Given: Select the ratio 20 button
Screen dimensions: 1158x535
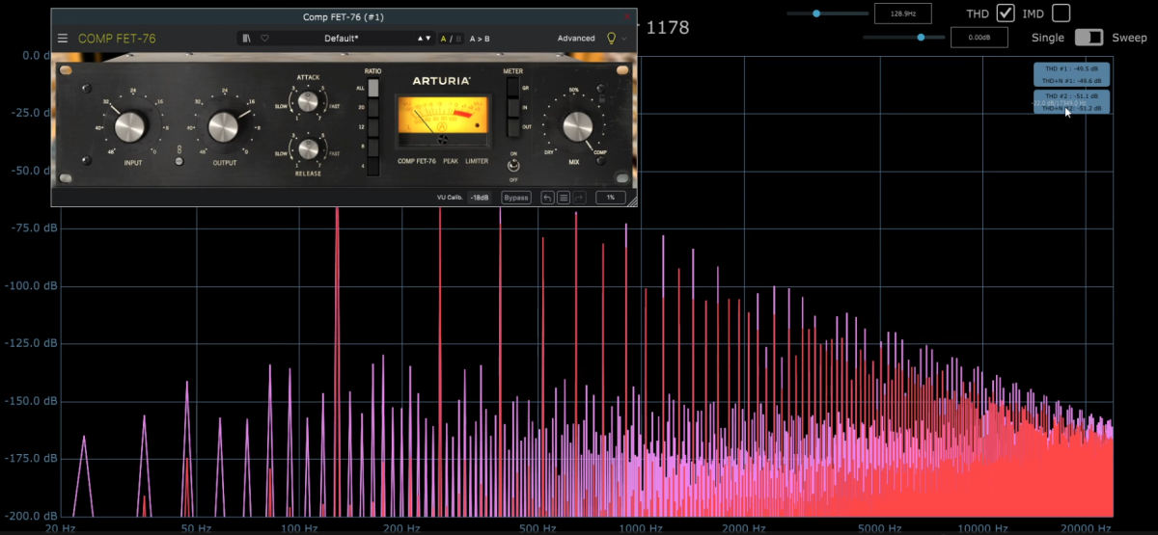Looking at the screenshot, I should pyautogui.click(x=373, y=107).
